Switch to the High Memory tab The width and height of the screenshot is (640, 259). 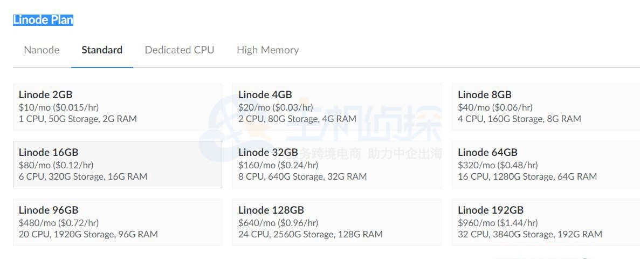[267, 50]
